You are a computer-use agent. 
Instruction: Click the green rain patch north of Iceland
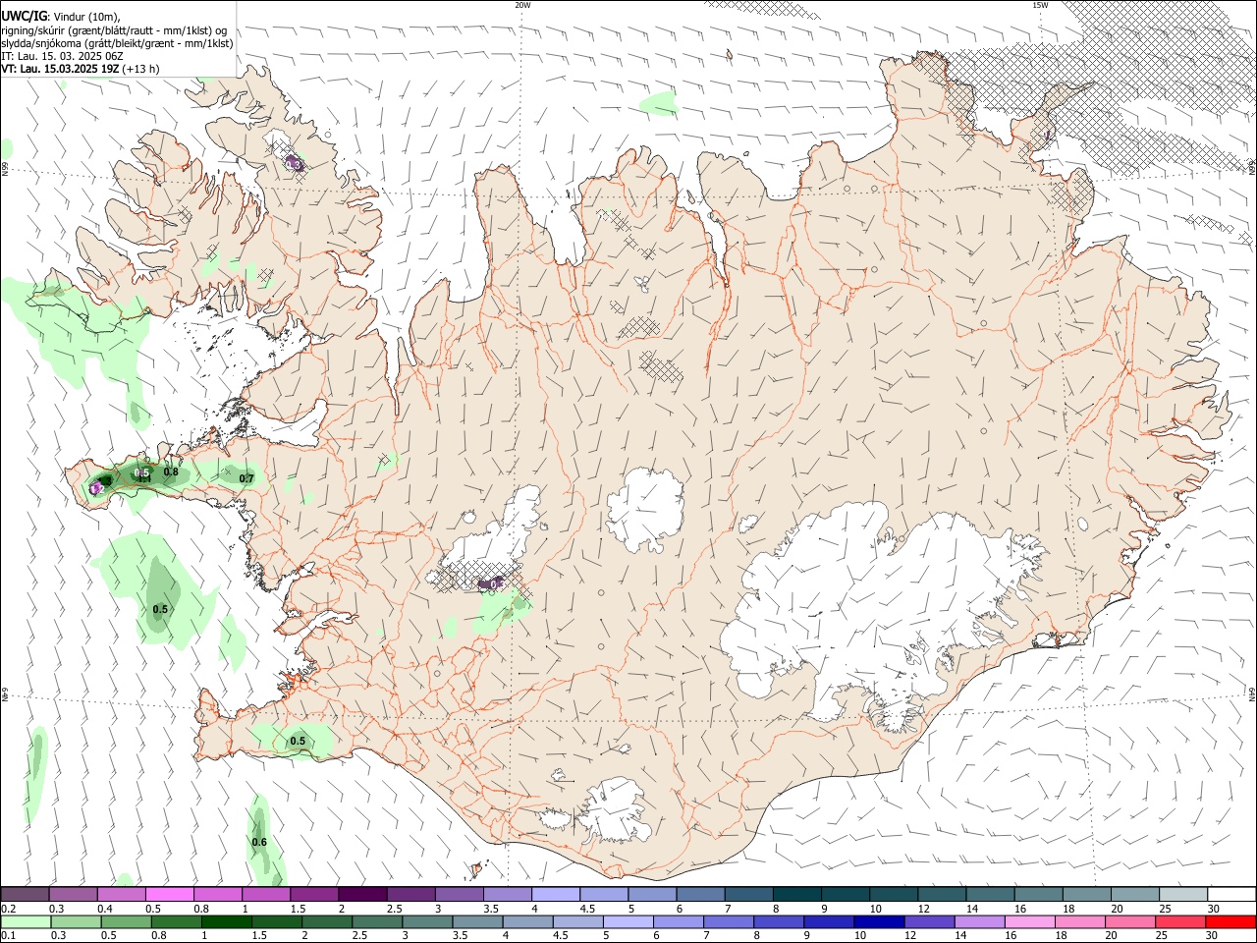click(659, 102)
